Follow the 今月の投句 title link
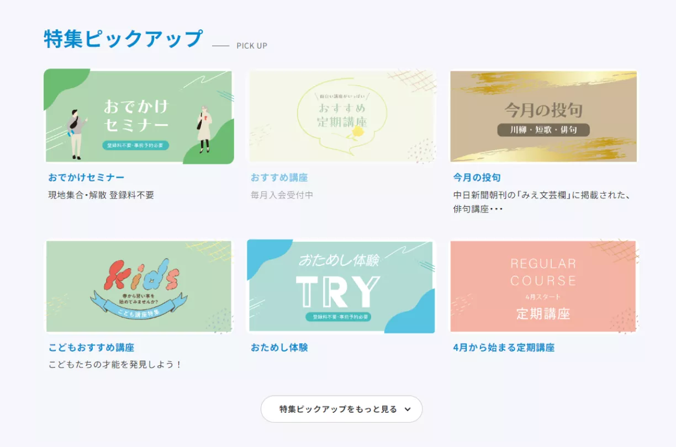The width and height of the screenshot is (676, 447). [477, 178]
